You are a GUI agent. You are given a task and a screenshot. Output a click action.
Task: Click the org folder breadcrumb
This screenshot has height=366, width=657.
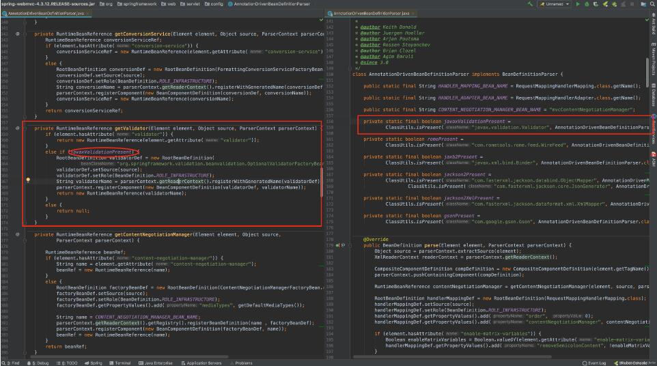pyautogui.click(x=106, y=4)
